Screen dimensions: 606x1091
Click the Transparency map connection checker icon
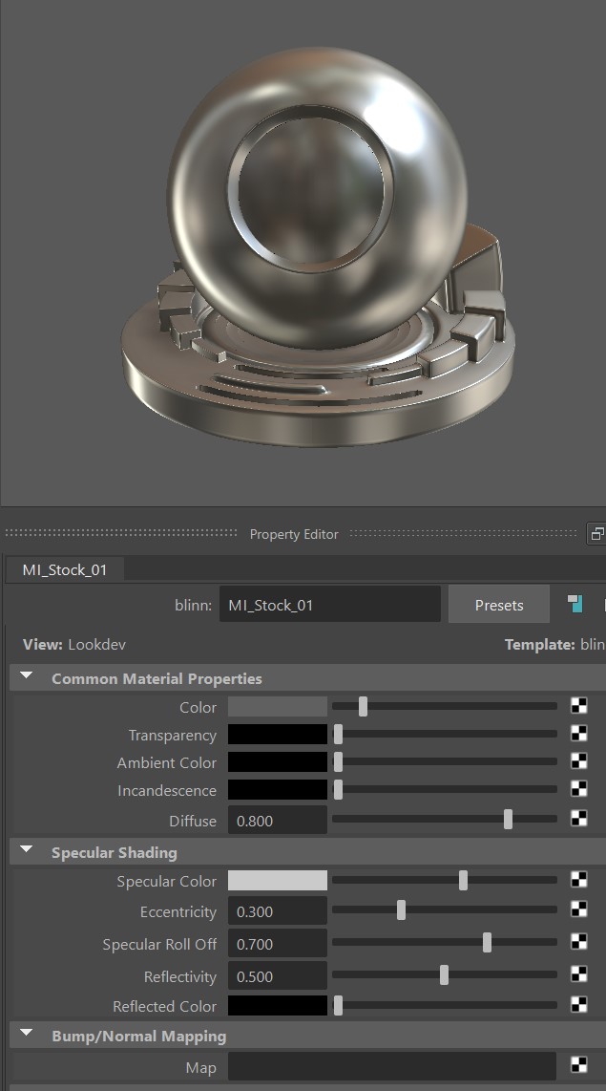tap(579, 734)
